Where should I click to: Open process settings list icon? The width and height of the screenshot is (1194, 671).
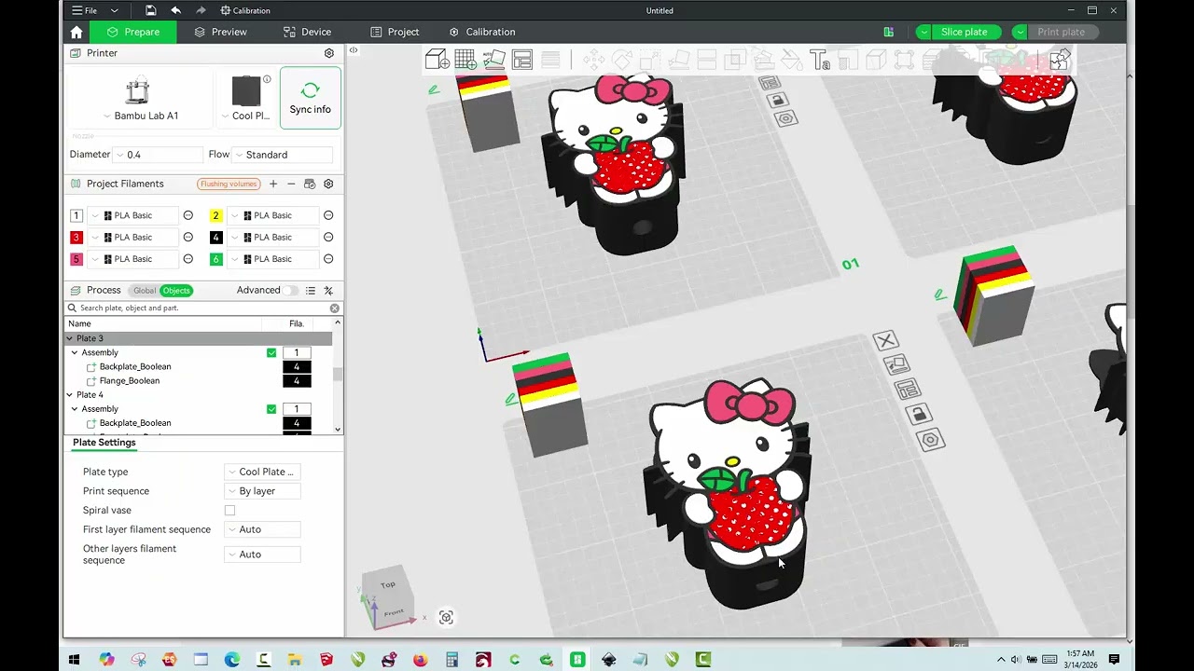point(311,291)
